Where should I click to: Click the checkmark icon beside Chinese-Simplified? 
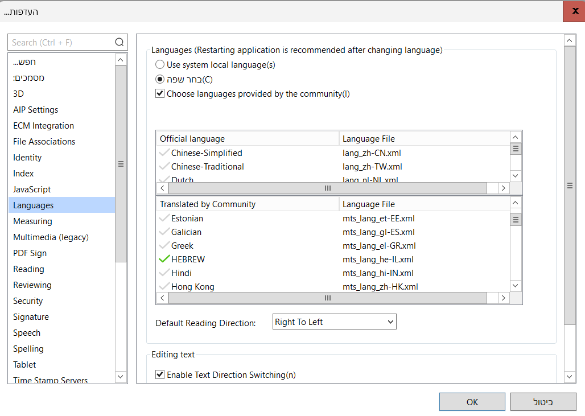[164, 153]
